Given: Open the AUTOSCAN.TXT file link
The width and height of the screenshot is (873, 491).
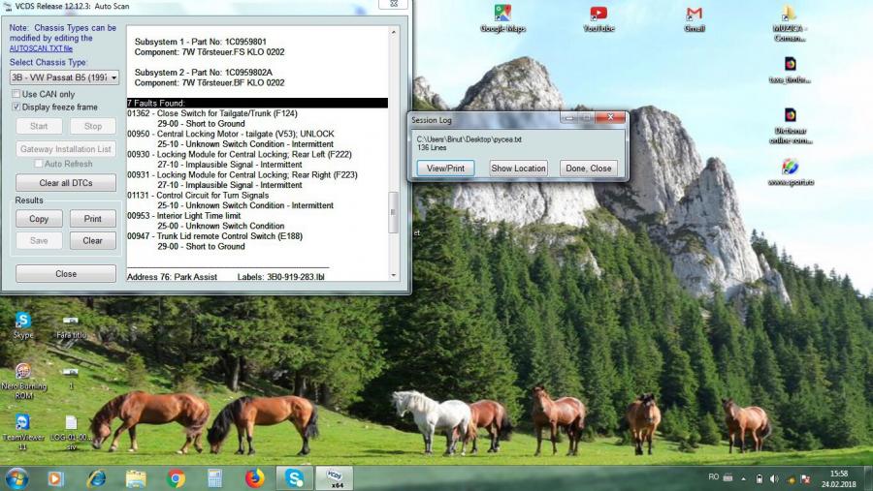Looking at the screenshot, I should [x=41, y=48].
